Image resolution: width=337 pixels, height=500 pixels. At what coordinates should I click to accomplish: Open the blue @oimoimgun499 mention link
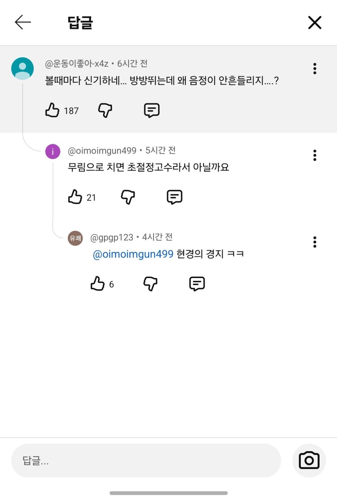[133, 254]
